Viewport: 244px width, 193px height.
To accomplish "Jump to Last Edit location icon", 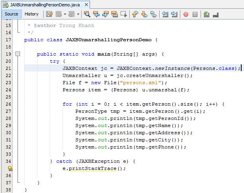I will click(x=49, y=14).
